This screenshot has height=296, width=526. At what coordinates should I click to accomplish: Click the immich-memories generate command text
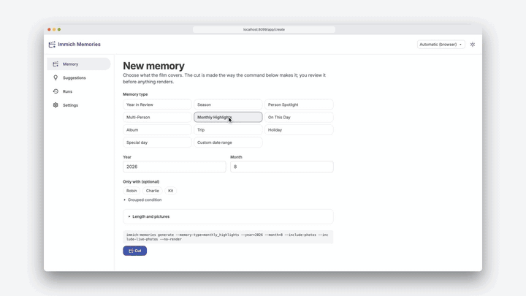(x=228, y=237)
